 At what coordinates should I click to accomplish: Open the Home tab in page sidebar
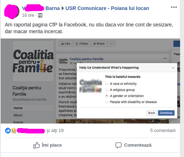(32, 108)
